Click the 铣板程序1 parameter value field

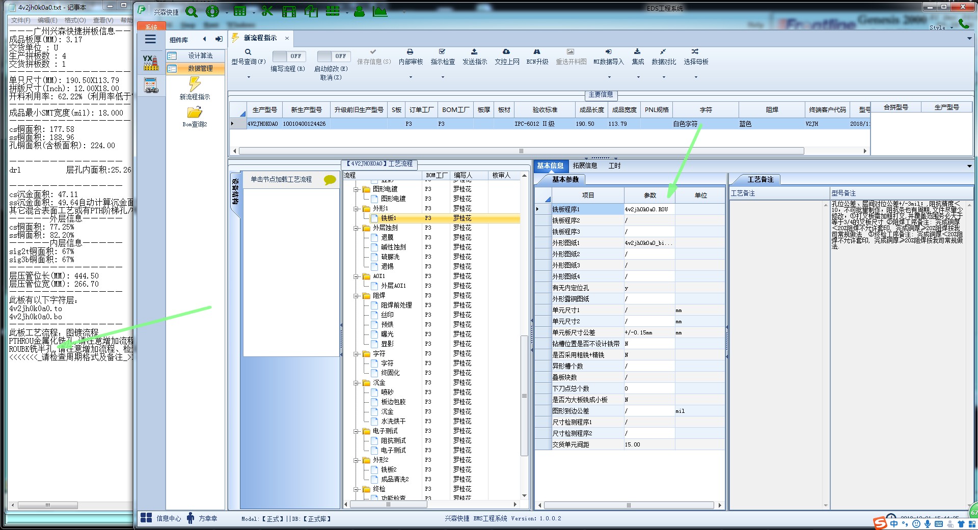(x=649, y=209)
